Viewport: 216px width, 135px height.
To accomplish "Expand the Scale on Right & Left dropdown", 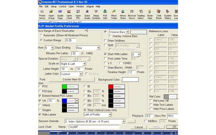I will [x=84, y=63].
